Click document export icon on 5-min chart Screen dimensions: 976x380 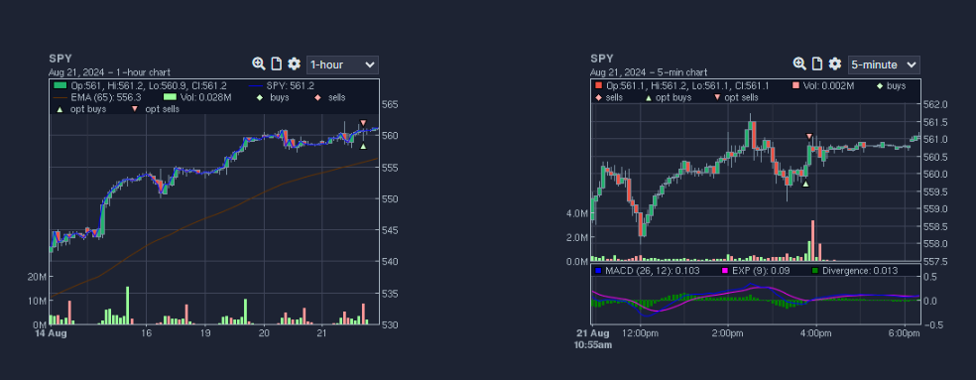click(818, 63)
